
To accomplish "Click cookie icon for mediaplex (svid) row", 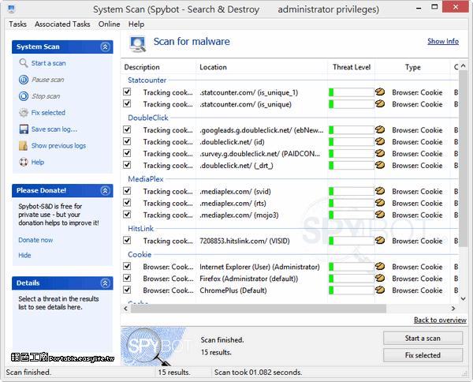I will point(380,190).
